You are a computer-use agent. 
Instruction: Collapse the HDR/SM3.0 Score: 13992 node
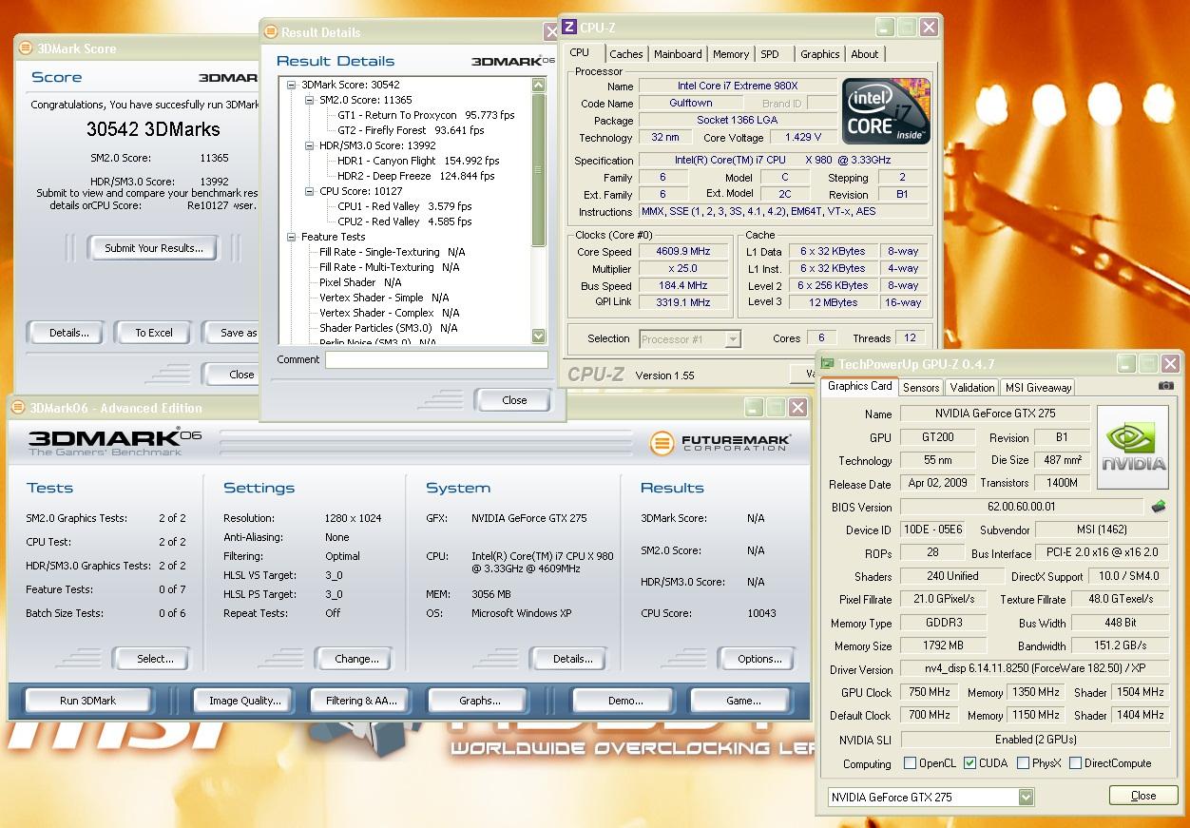pyautogui.click(x=309, y=145)
